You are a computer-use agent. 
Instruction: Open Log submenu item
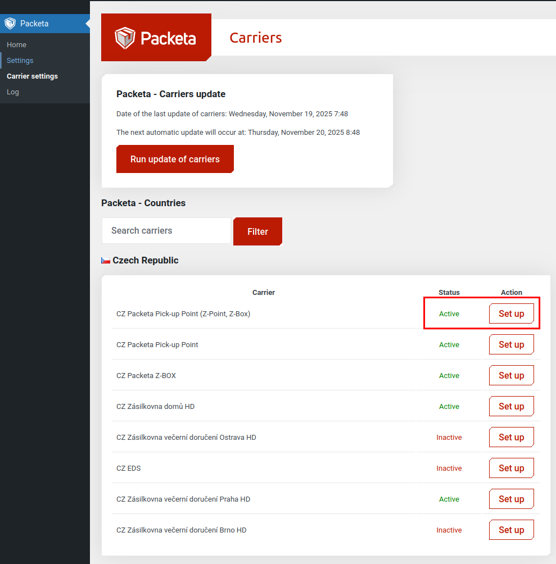(13, 92)
